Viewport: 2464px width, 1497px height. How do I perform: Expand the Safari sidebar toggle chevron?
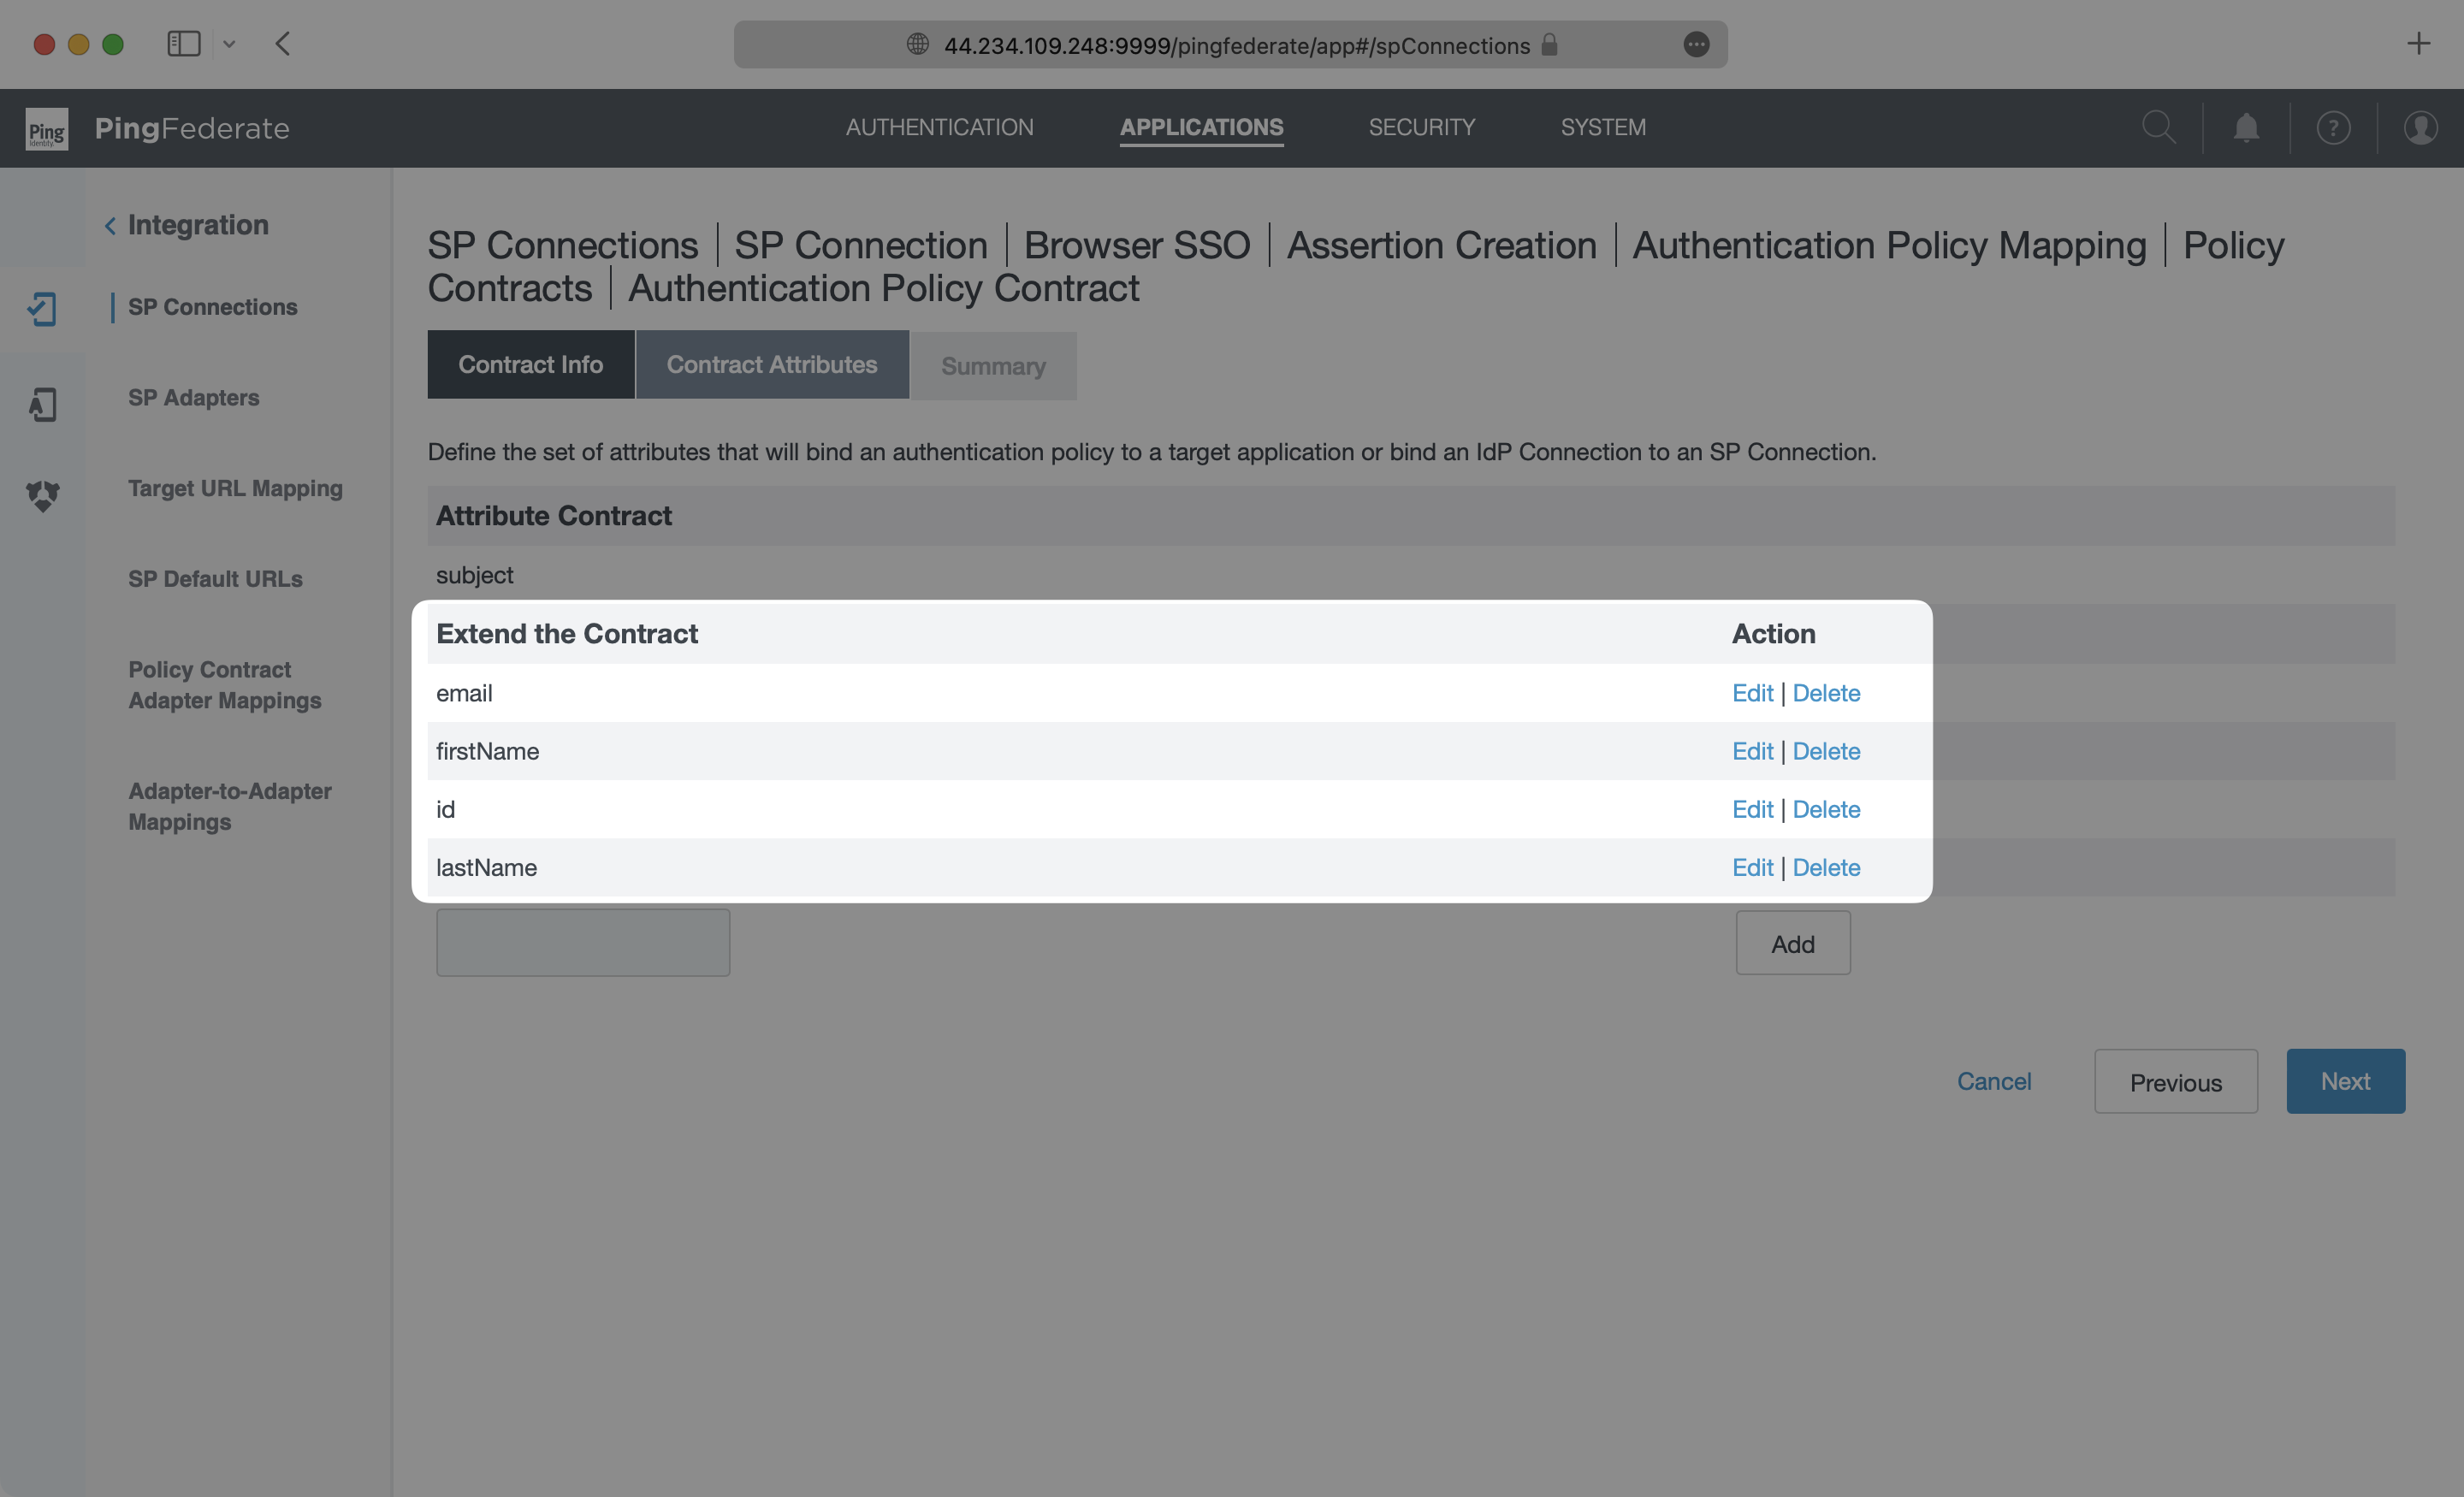tap(231, 43)
